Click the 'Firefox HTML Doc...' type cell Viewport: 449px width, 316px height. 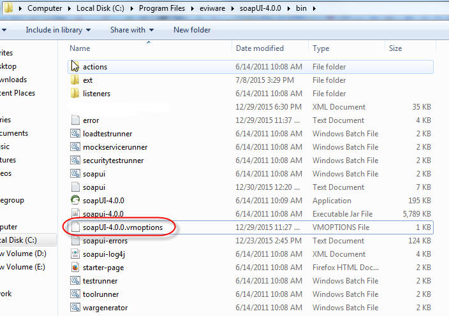point(345,268)
